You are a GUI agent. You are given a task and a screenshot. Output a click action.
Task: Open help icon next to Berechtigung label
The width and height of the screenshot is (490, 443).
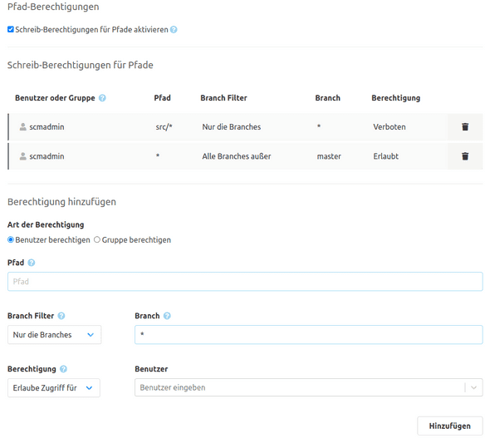(63, 369)
